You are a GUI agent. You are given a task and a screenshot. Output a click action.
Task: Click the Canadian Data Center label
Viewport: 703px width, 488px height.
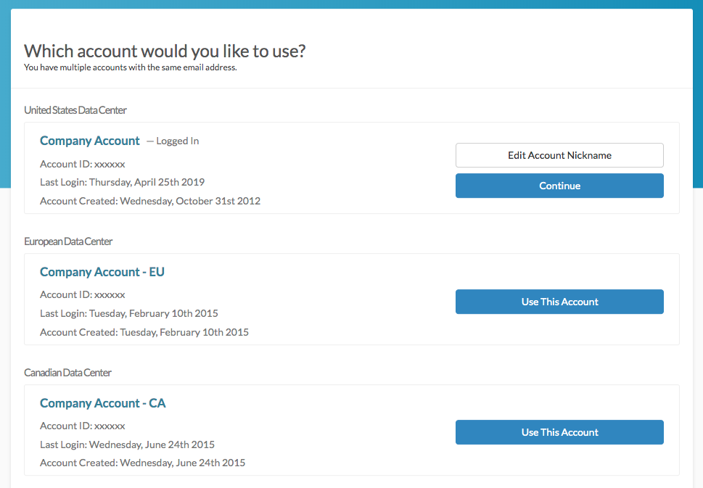click(67, 373)
